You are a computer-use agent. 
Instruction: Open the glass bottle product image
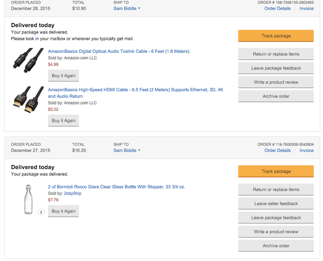[x=28, y=199]
